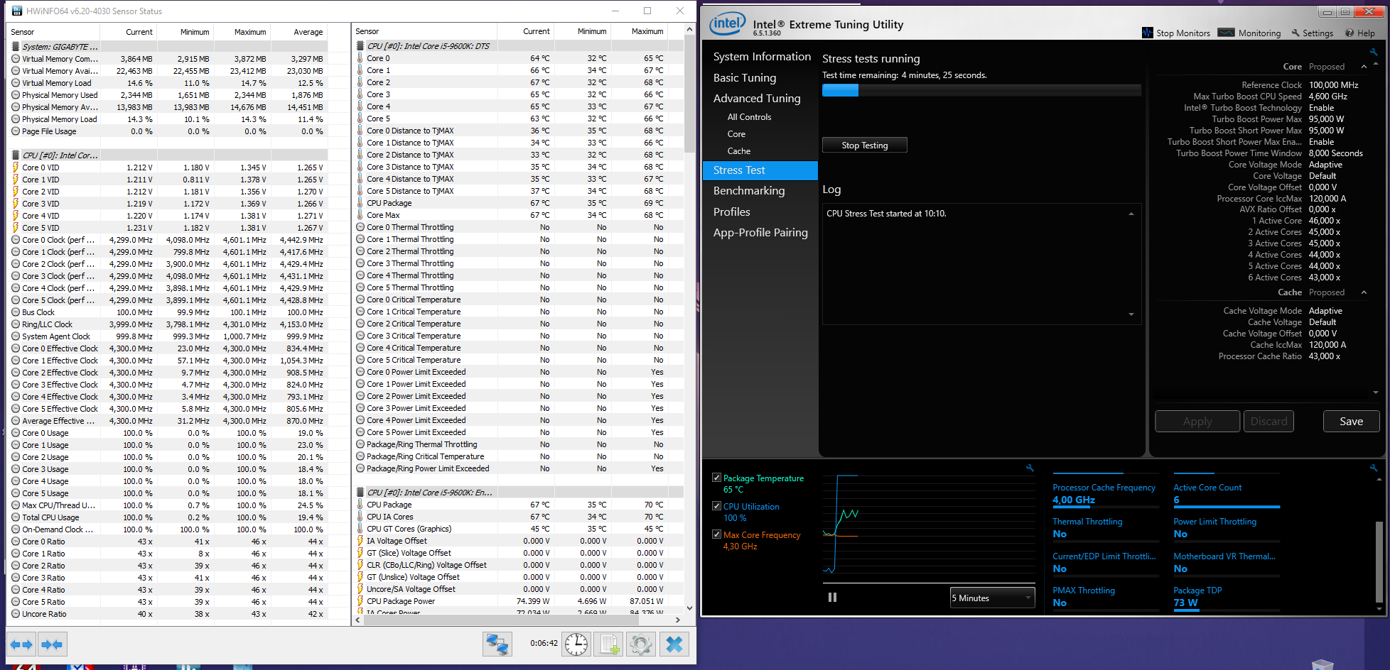
Task: Click the clock icon beside Core 0 Clock row
Action: (x=16, y=240)
